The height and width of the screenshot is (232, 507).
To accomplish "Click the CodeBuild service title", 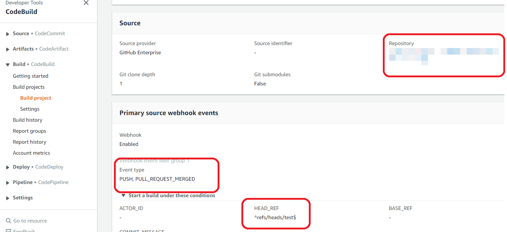I will 21,12.
